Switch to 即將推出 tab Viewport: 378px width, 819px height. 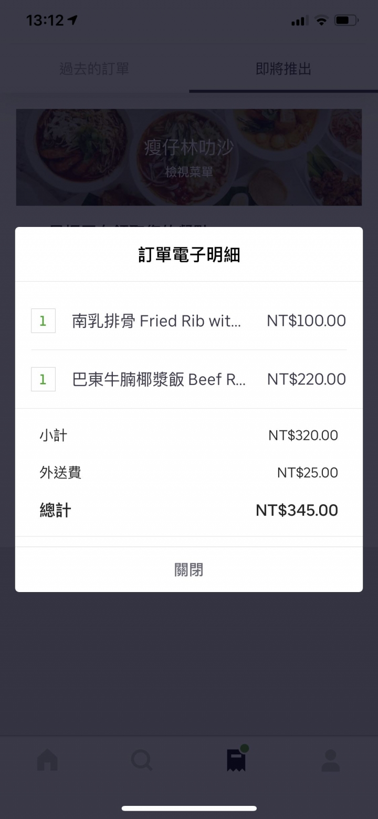pos(283,69)
